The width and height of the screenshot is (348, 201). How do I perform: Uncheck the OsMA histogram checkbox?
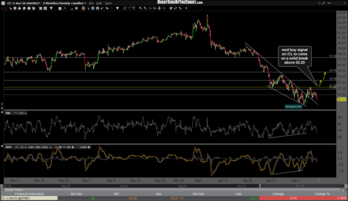[89, 147]
